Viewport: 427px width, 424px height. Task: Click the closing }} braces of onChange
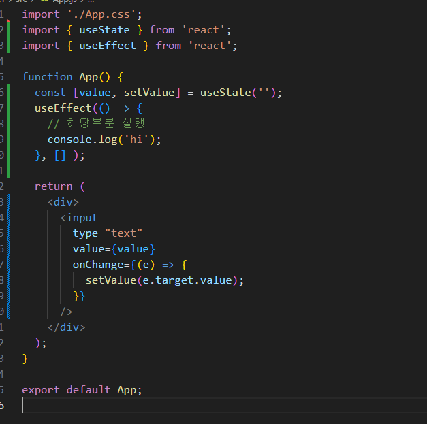[x=79, y=296]
